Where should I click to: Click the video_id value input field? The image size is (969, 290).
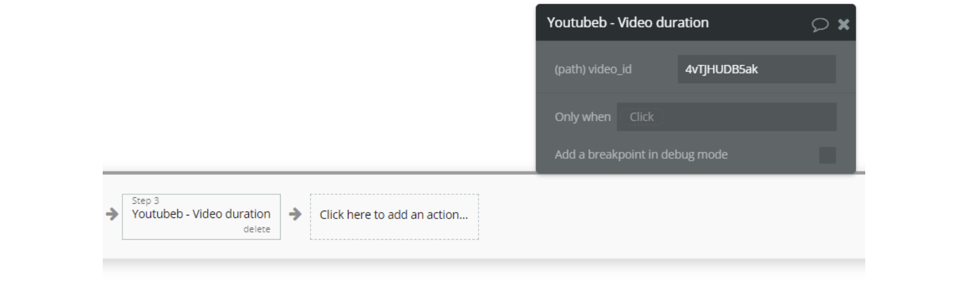[x=756, y=69]
